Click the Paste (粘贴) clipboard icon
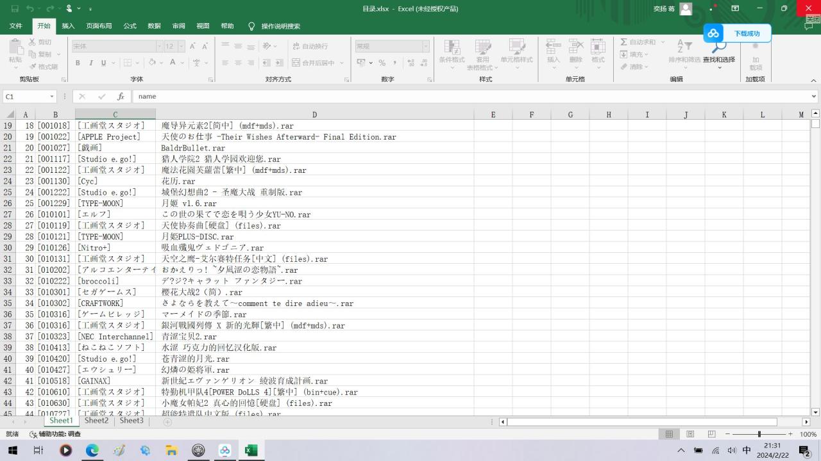The height and width of the screenshot is (461, 821). [15, 46]
